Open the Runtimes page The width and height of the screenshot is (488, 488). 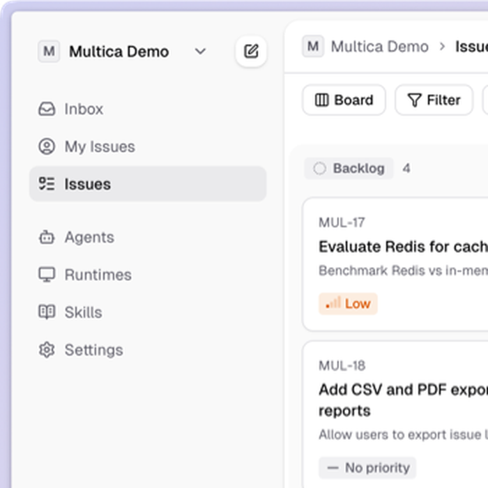(x=148, y=275)
